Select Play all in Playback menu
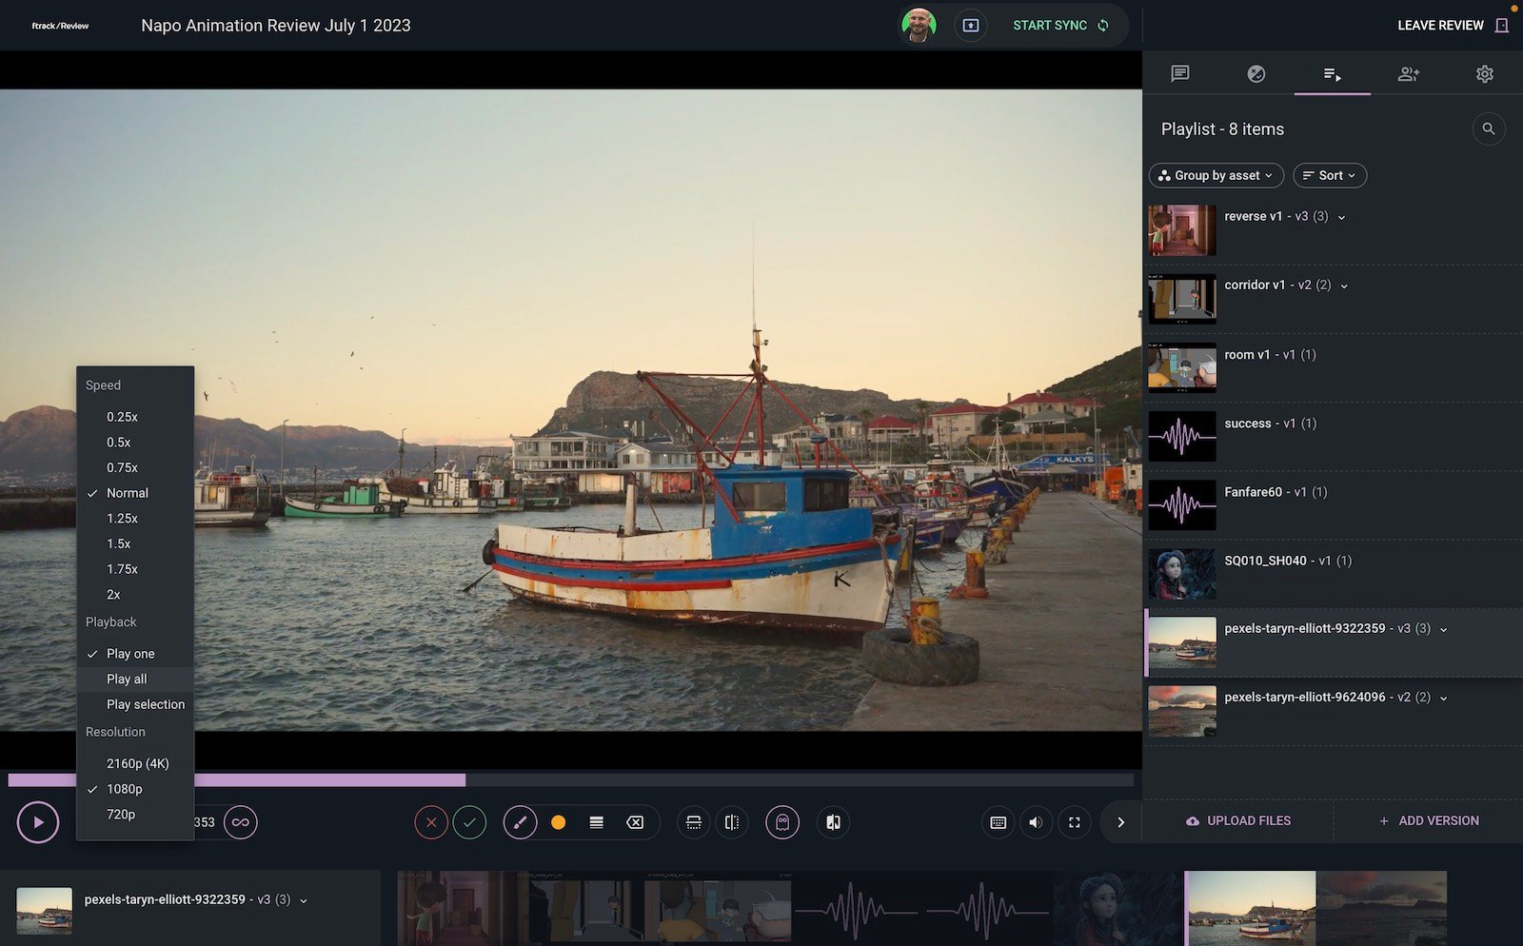Viewport: 1523px width, 946px height. pos(127,679)
